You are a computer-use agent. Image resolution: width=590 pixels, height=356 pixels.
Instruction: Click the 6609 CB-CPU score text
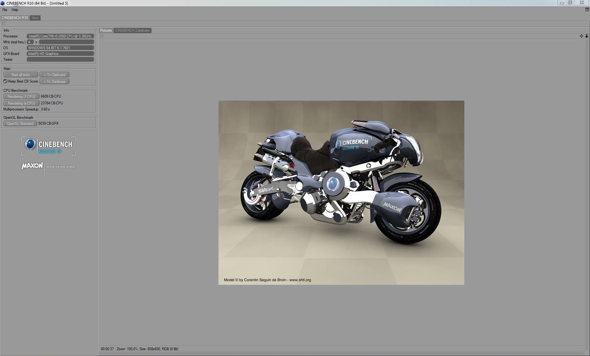coord(51,96)
